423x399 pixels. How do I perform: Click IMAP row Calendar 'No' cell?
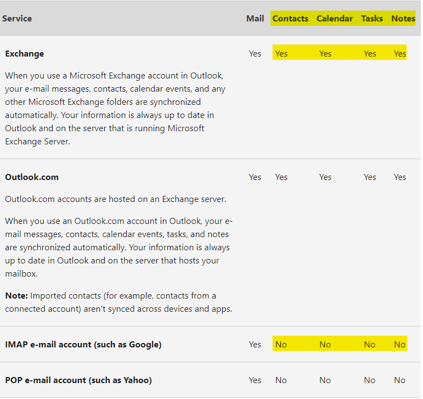[x=325, y=345]
